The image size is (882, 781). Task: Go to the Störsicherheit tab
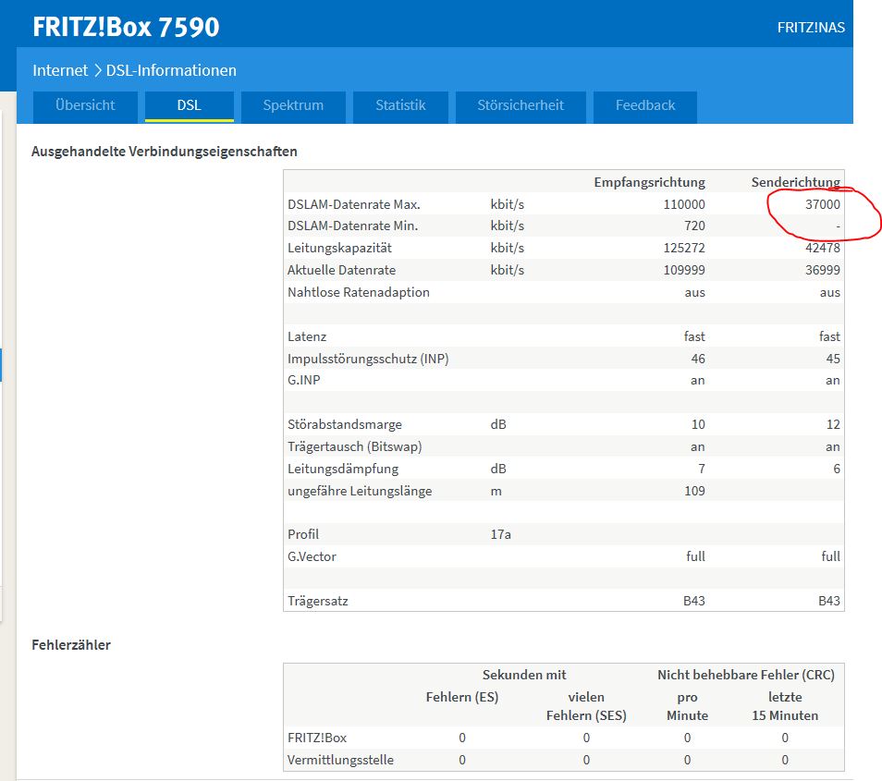pos(521,105)
